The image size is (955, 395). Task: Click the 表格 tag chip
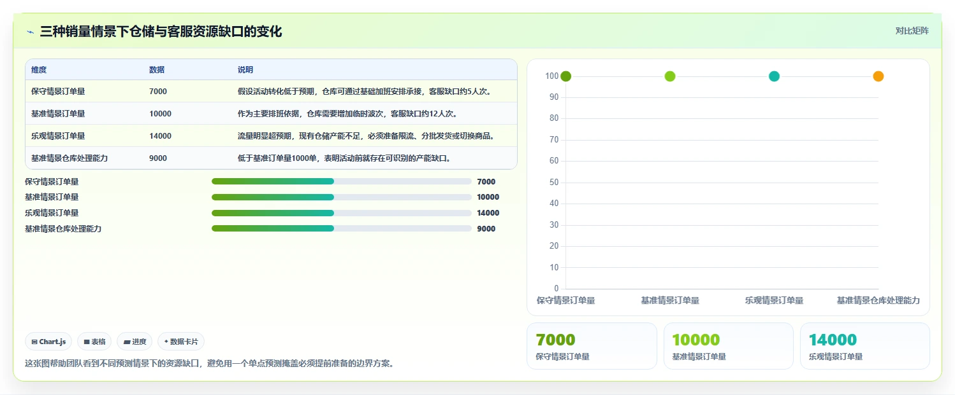94,342
